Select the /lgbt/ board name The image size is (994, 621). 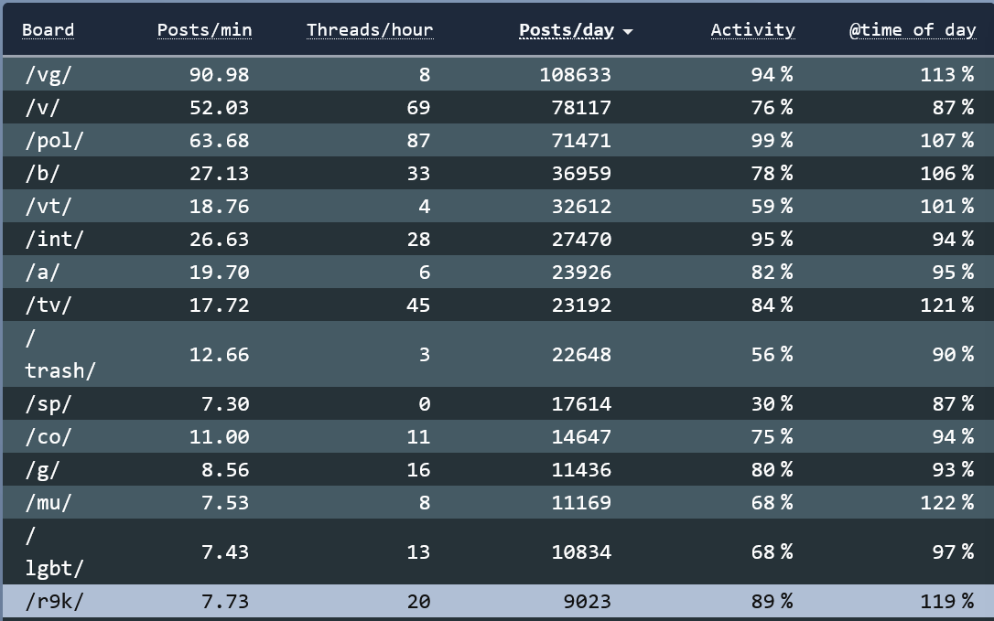click(54, 551)
